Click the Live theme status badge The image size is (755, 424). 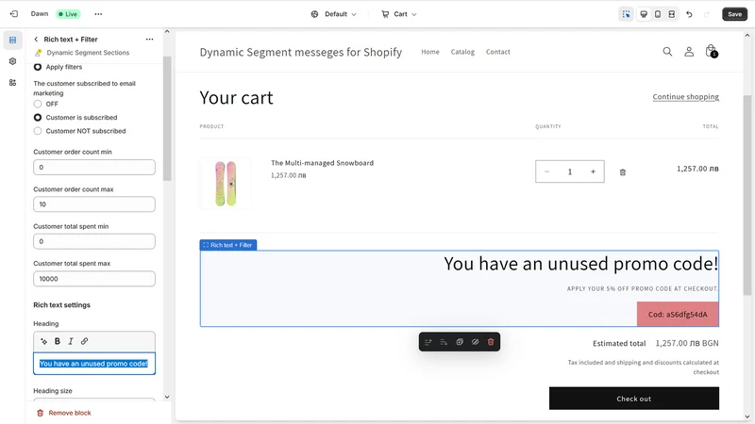68,14
